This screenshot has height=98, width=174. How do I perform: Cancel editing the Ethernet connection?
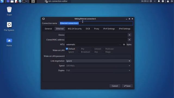[x=115, y=86]
